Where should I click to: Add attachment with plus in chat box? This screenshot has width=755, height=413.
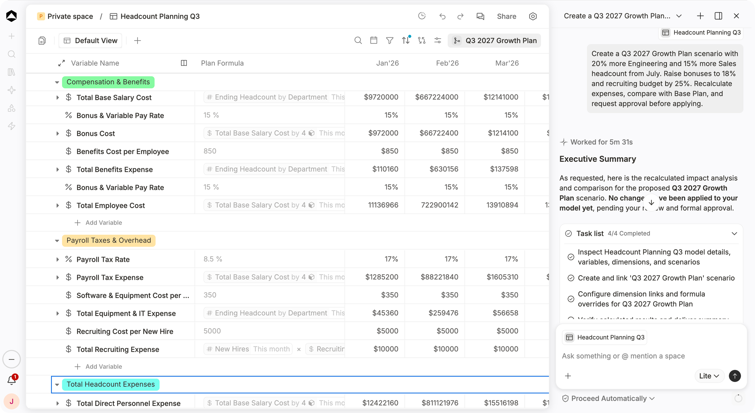(568, 376)
